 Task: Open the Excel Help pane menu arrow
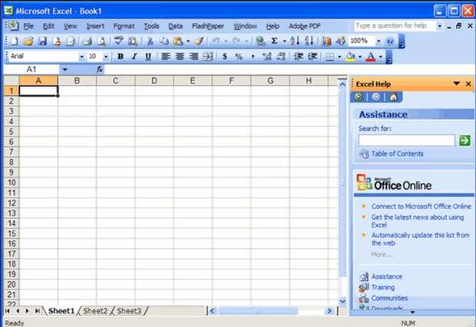pyautogui.click(x=457, y=83)
